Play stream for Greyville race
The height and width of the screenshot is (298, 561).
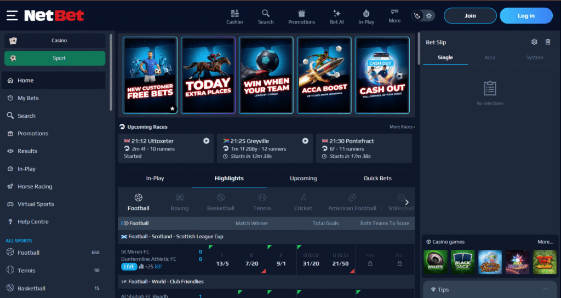[x=305, y=141]
